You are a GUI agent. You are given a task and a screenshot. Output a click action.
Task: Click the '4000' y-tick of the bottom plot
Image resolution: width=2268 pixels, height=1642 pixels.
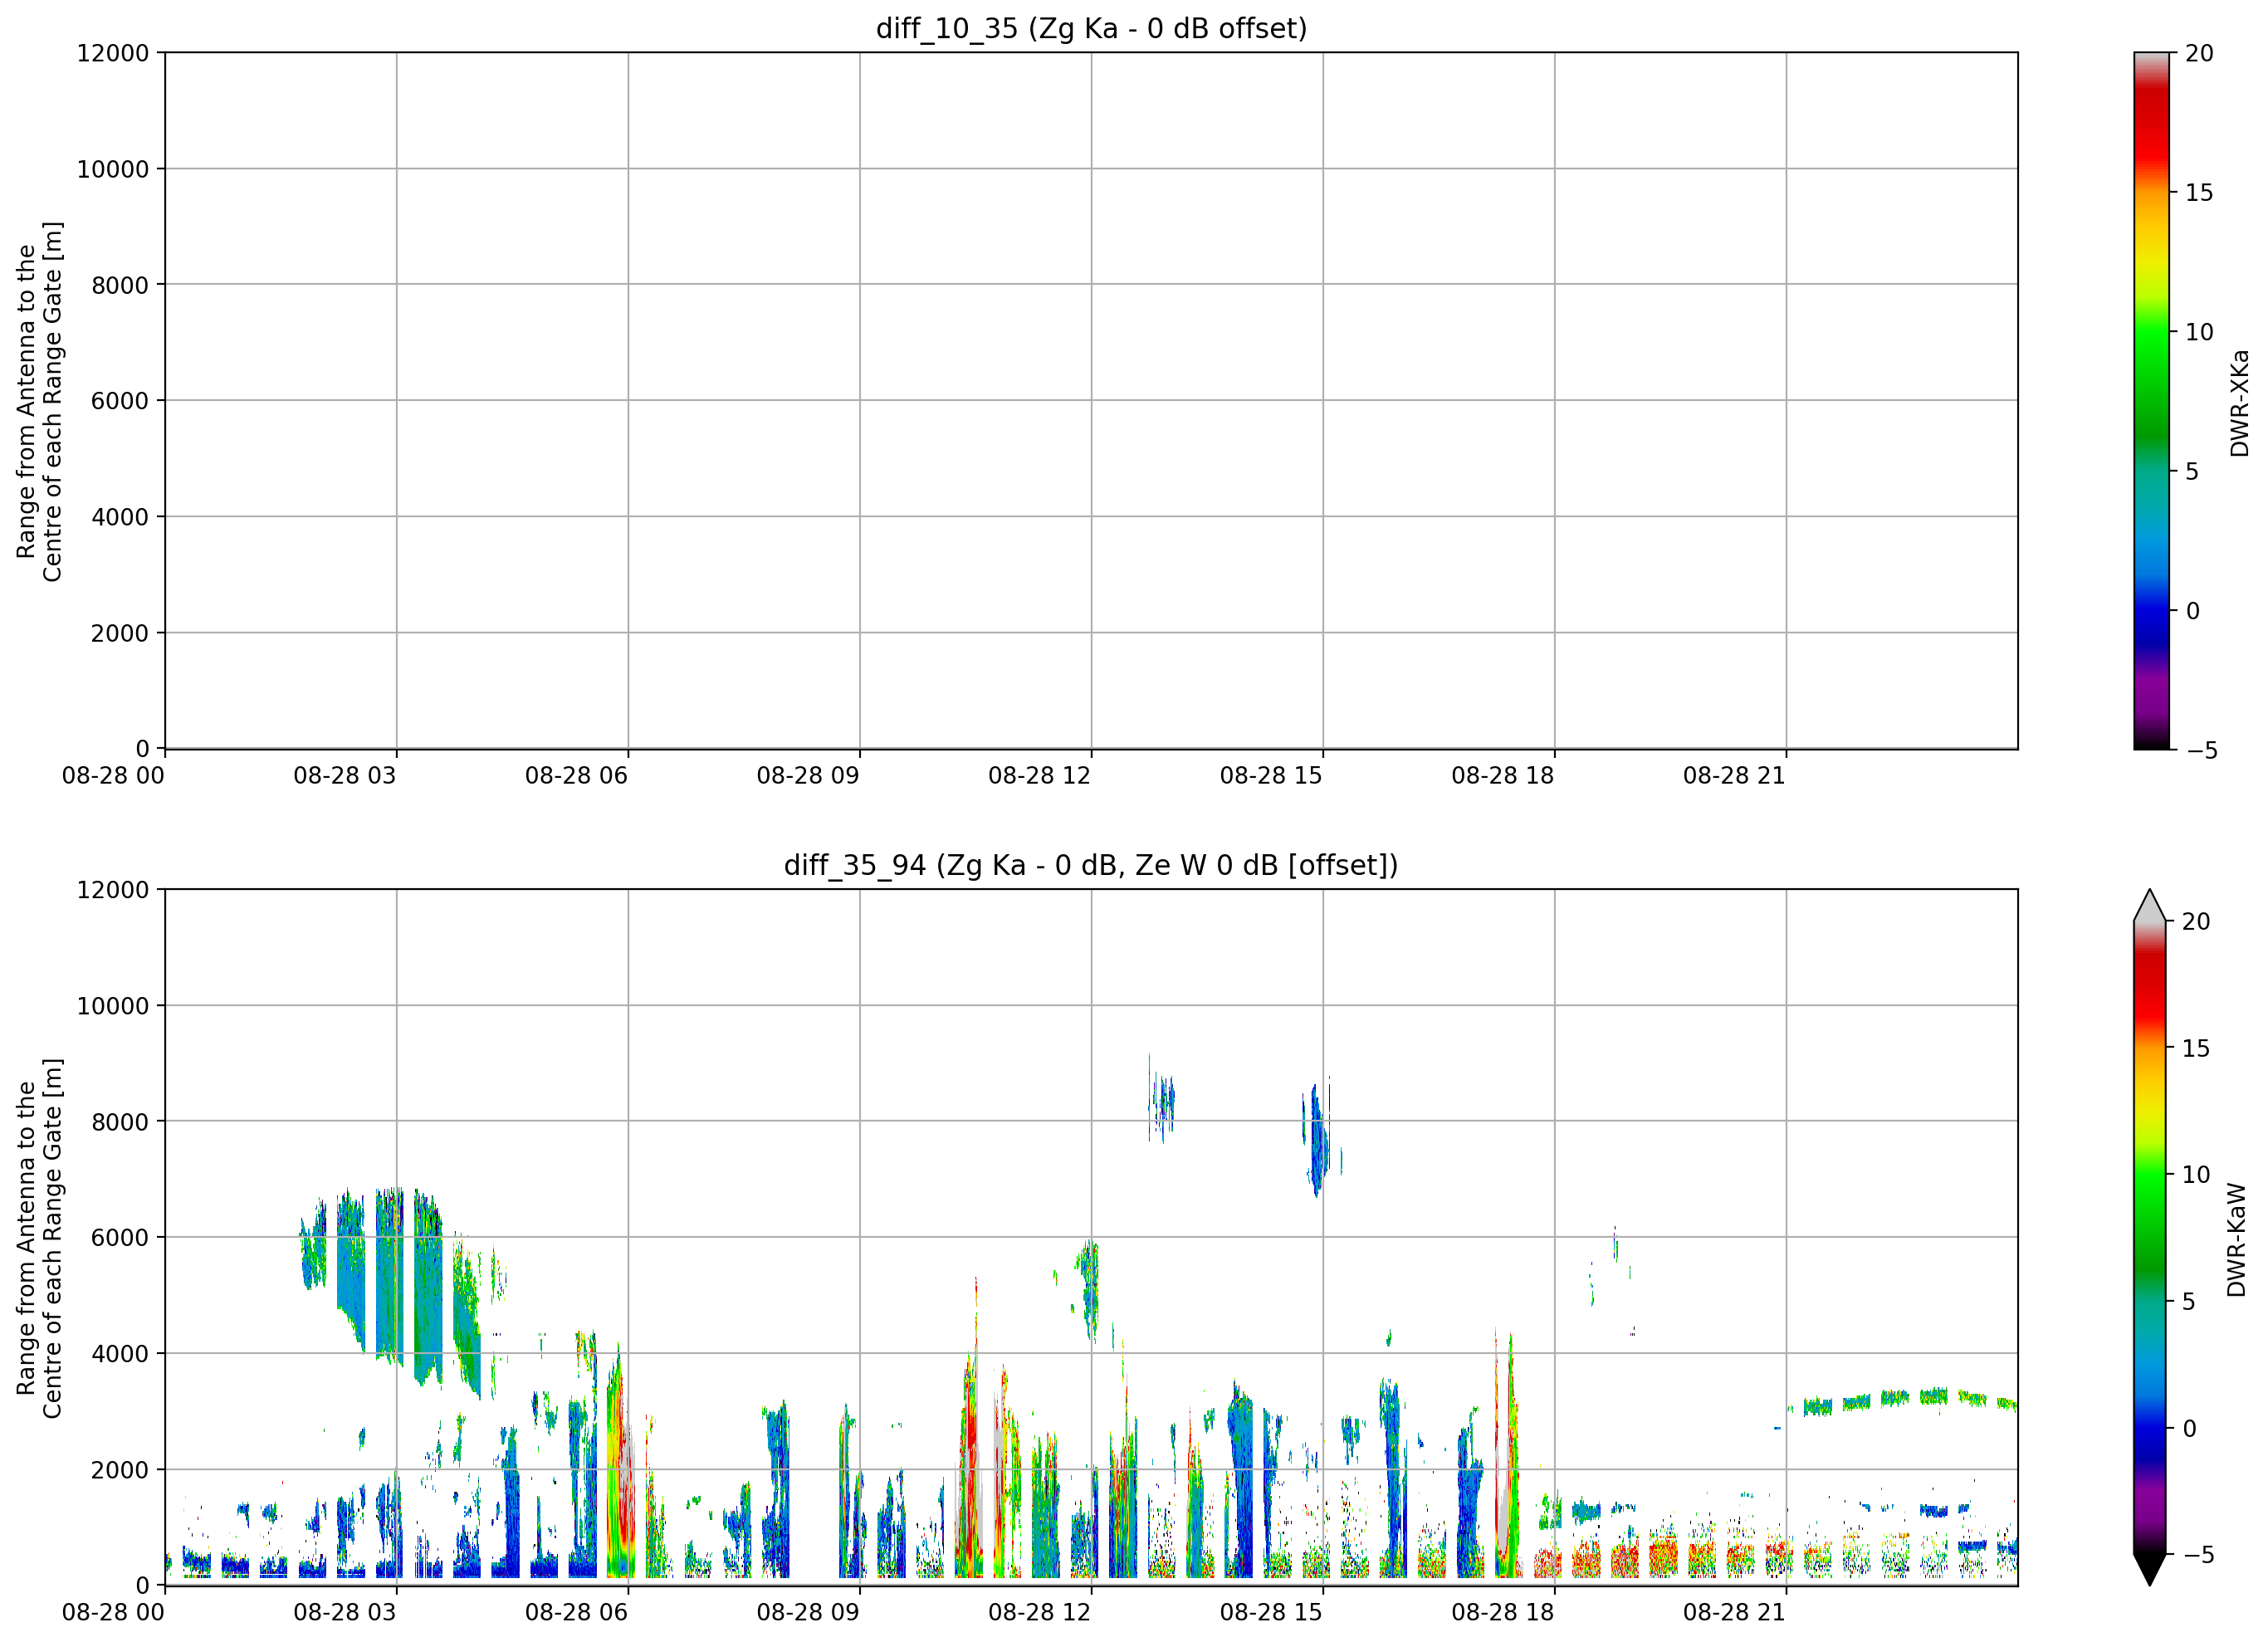pos(120,1354)
